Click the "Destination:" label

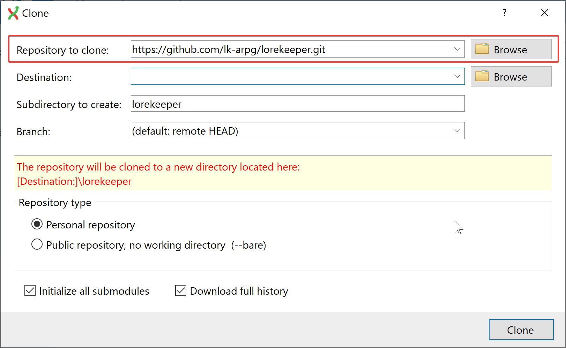click(x=44, y=77)
